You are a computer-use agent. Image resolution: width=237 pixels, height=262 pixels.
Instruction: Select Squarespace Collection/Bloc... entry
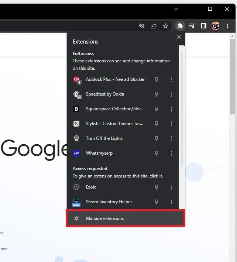coord(115,109)
